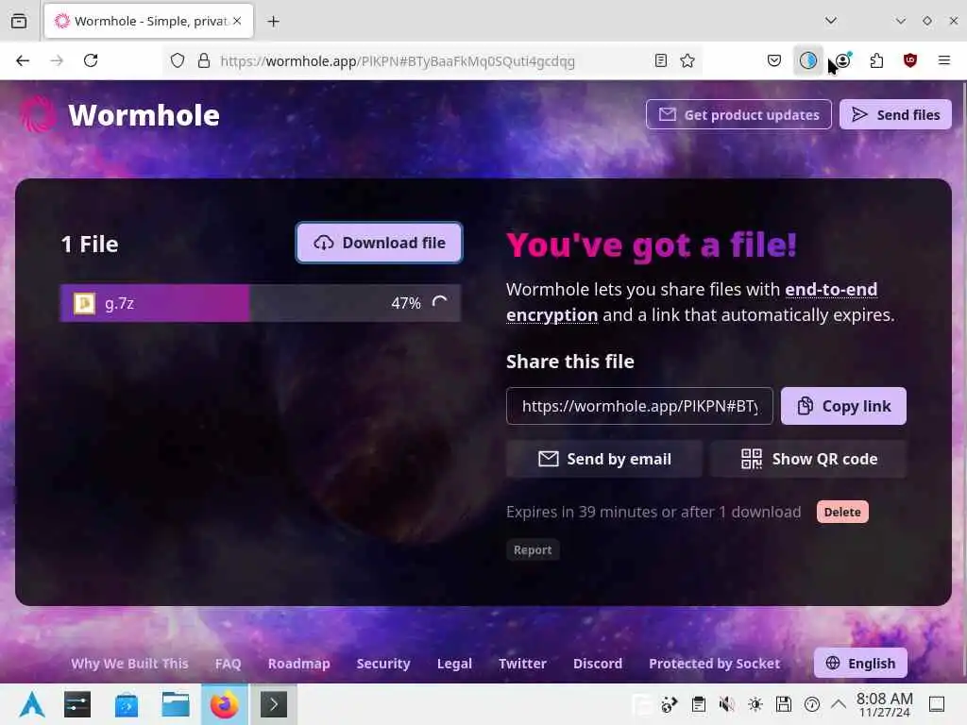Open the Pocket save icon

[x=774, y=60]
